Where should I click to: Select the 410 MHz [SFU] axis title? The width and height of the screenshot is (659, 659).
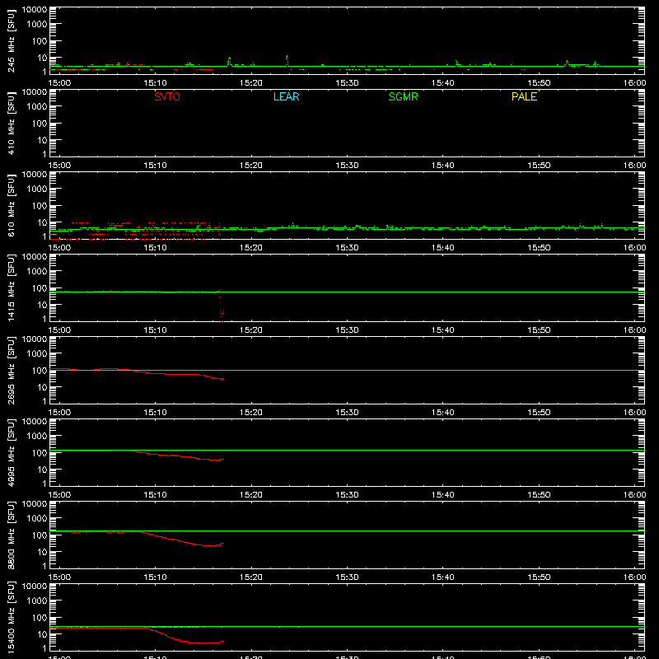point(11,123)
